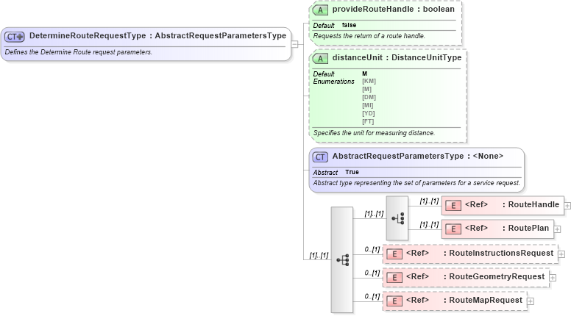Click 'Requests the return of a route handle.'

369,36
